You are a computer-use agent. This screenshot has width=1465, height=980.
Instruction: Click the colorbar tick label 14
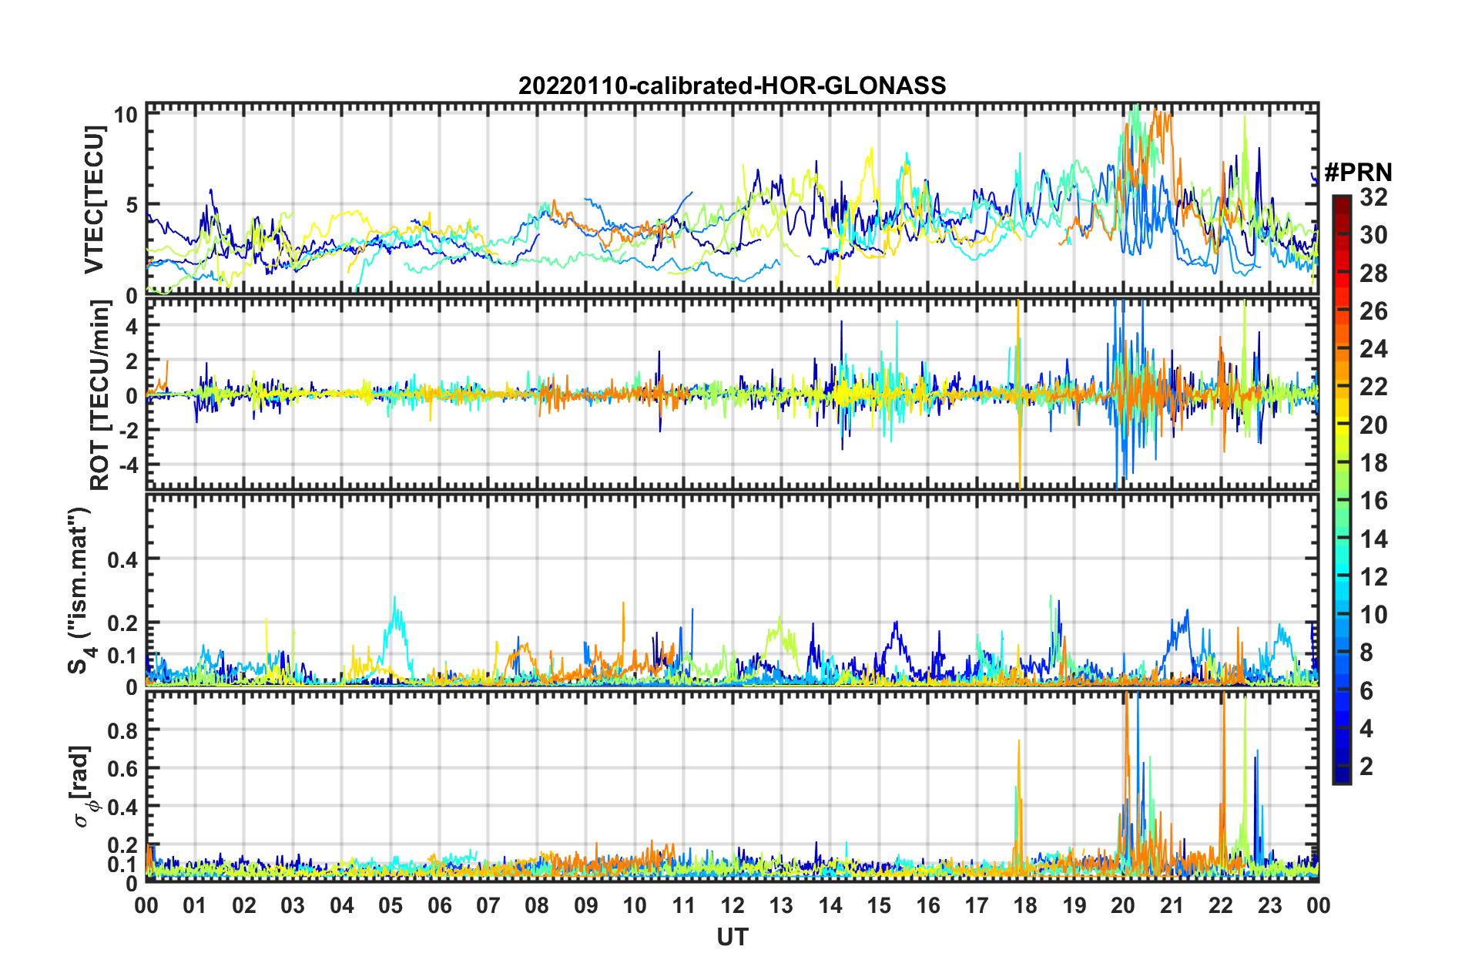(x=1374, y=539)
